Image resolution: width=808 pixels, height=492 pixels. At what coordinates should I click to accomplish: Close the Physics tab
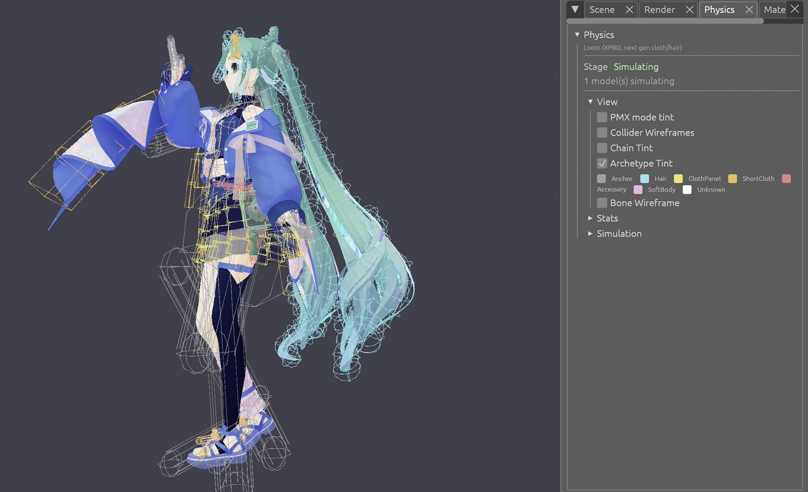(x=749, y=9)
